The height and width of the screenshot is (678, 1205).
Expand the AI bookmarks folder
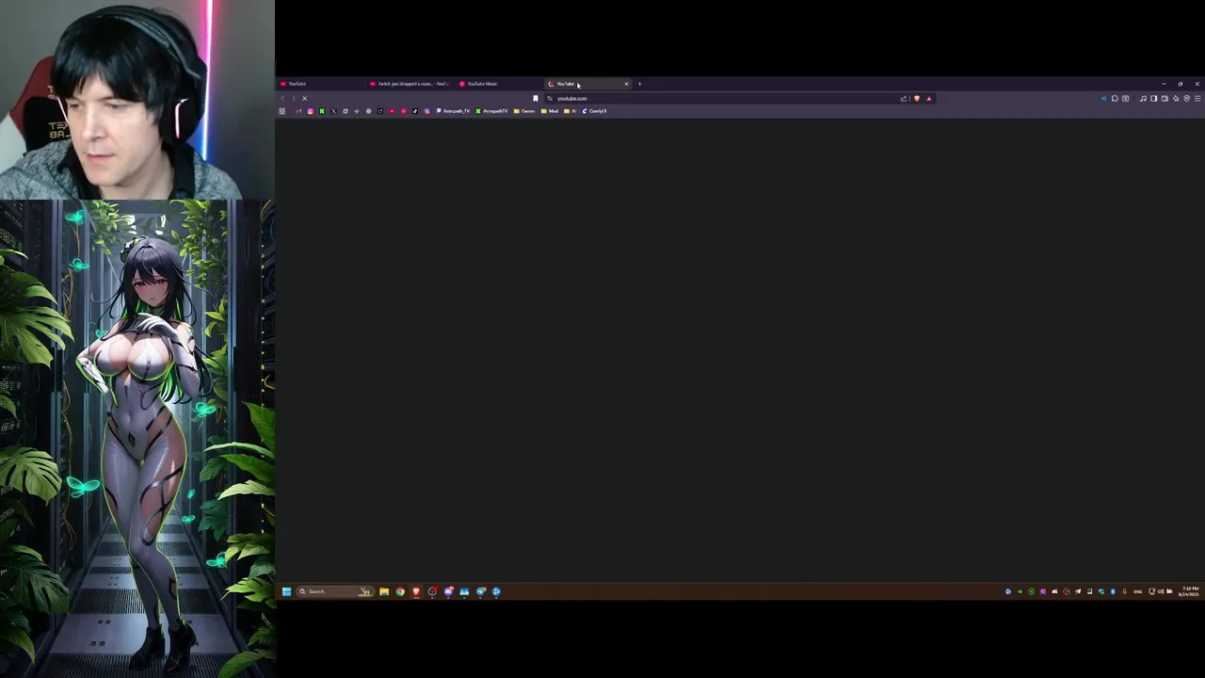570,111
